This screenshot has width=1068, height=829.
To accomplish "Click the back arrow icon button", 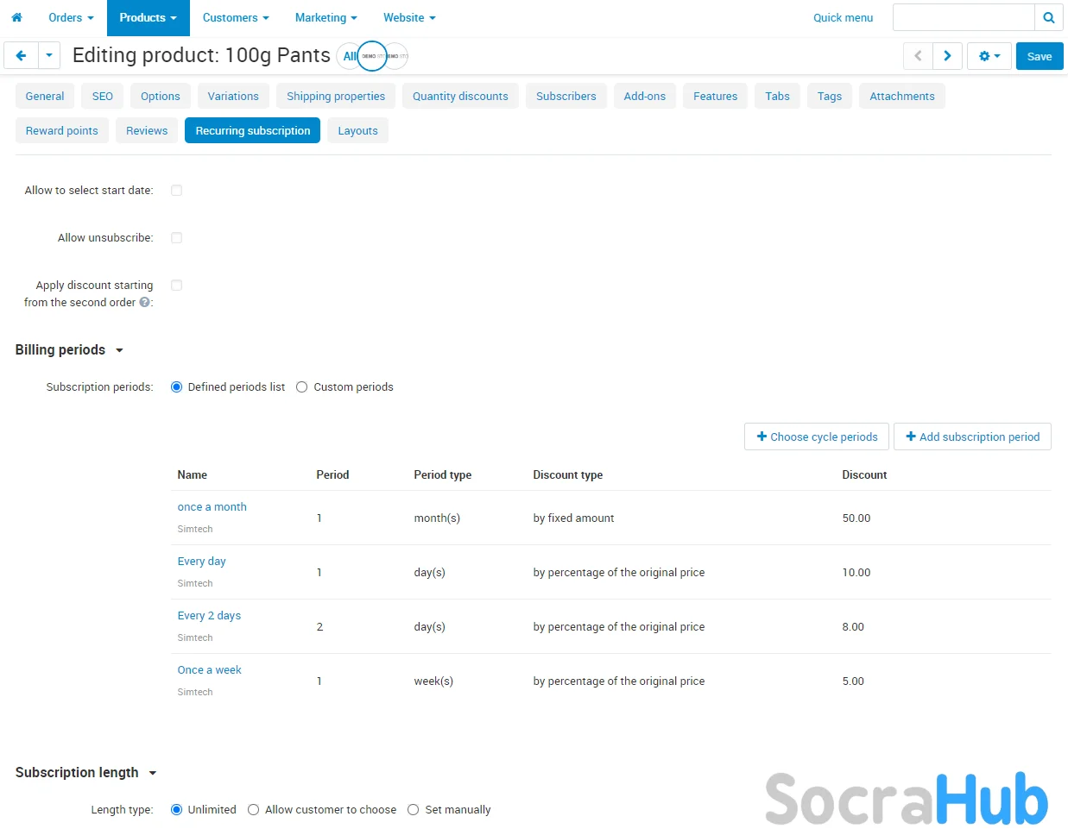I will 21,56.
